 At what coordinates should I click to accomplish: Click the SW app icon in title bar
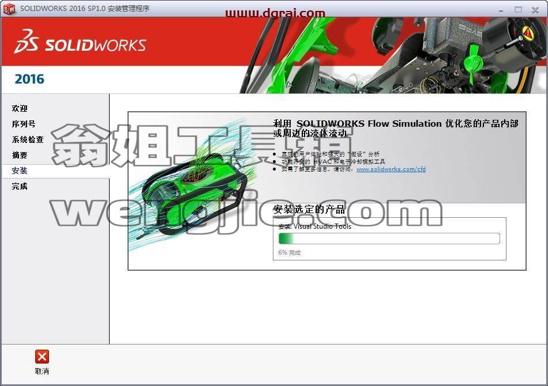pyautogui.click(x=9, y=9)
